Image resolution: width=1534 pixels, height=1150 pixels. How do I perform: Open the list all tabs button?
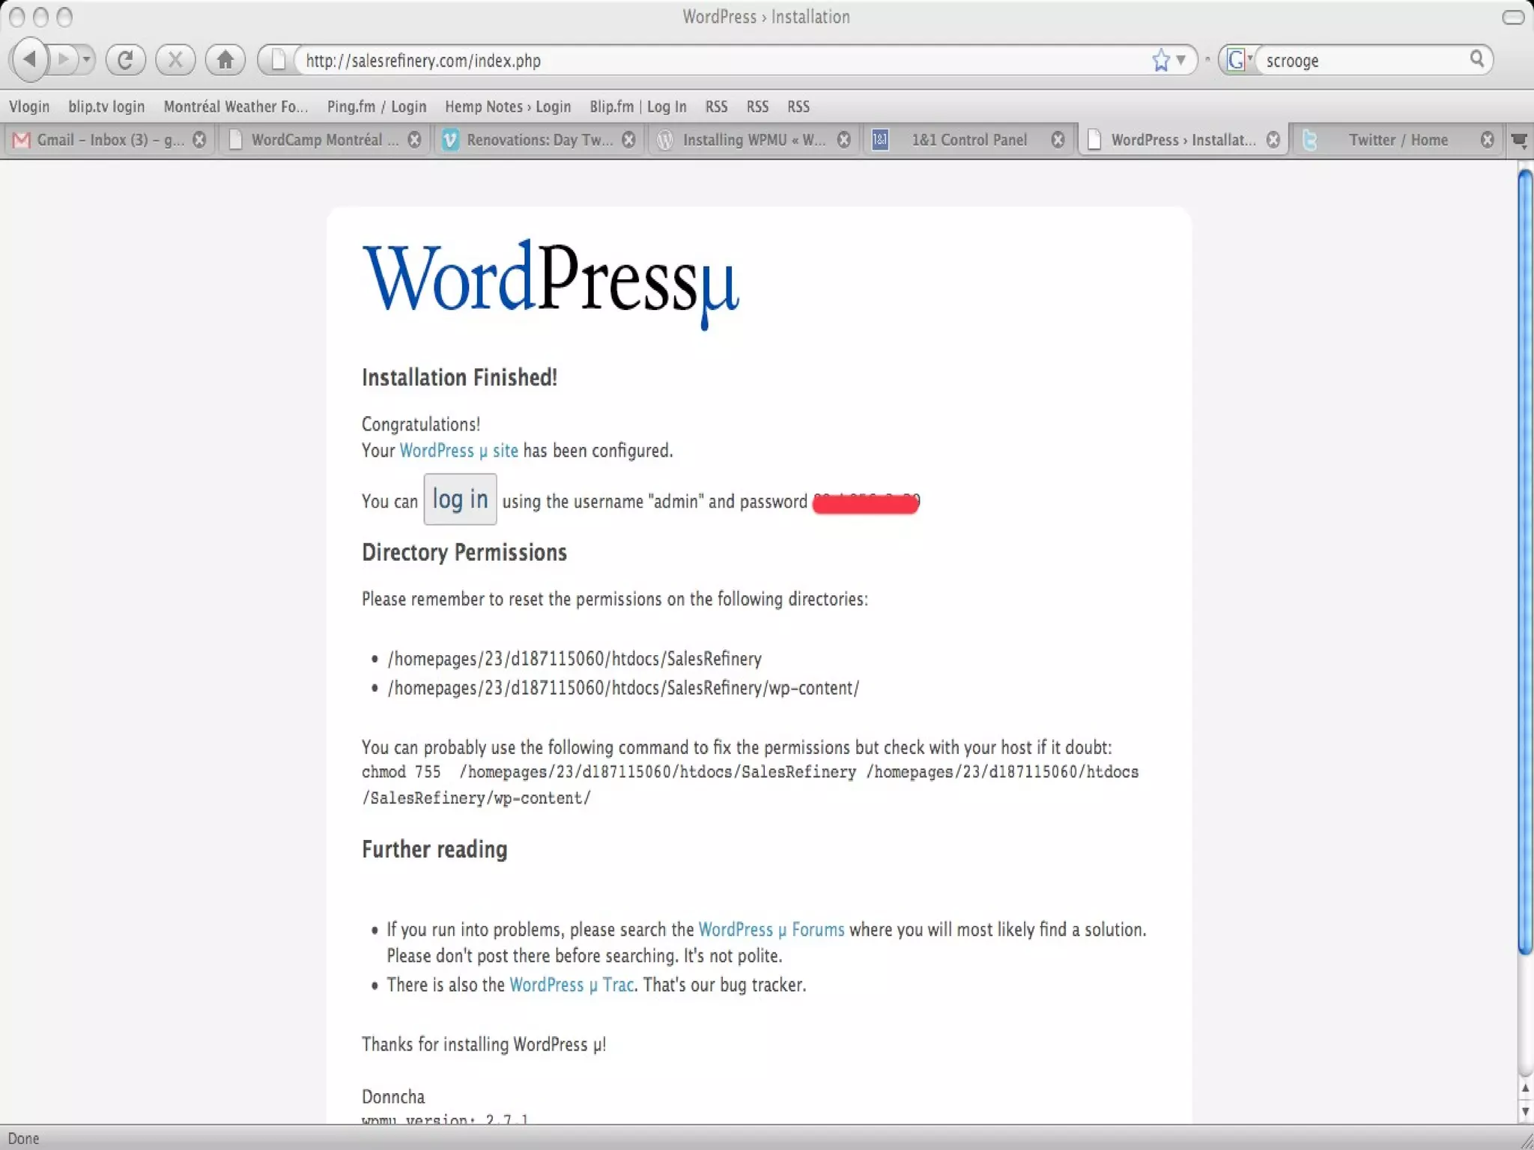[x=1520, y=140]
